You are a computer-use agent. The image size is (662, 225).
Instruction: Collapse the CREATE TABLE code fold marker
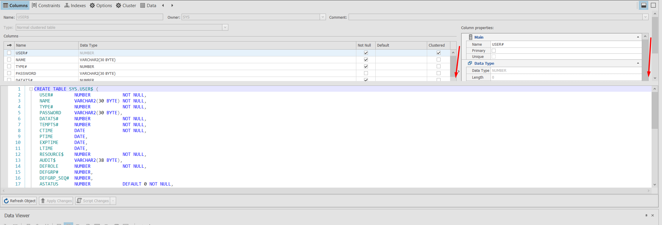pyautogui.click(x=31, y=89)
